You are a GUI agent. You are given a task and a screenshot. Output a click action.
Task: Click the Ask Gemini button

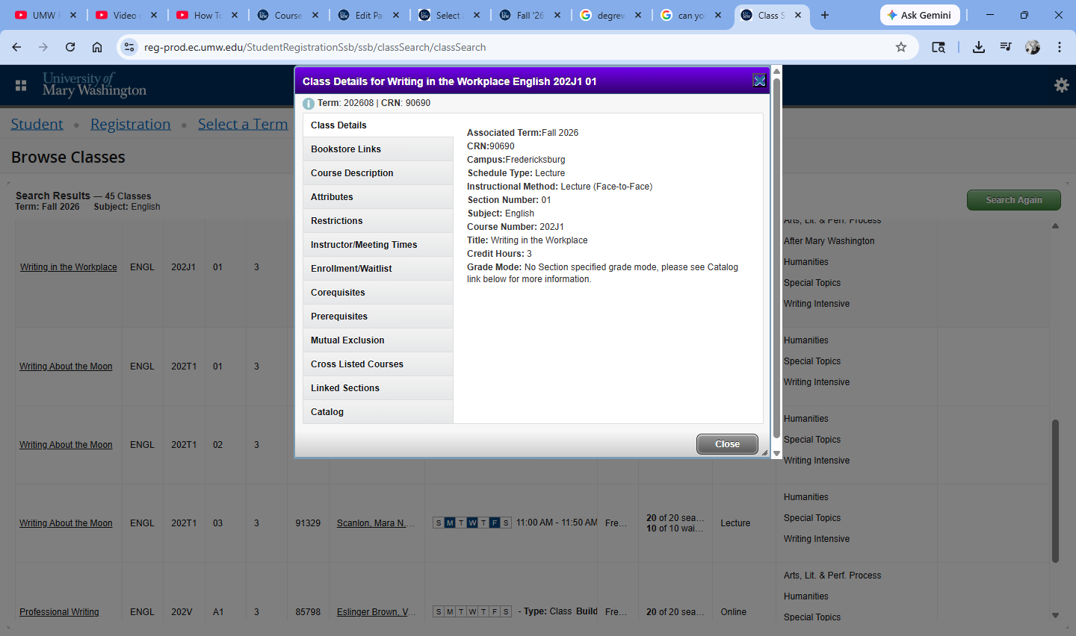pyautogui.click(x=919, y=15)
